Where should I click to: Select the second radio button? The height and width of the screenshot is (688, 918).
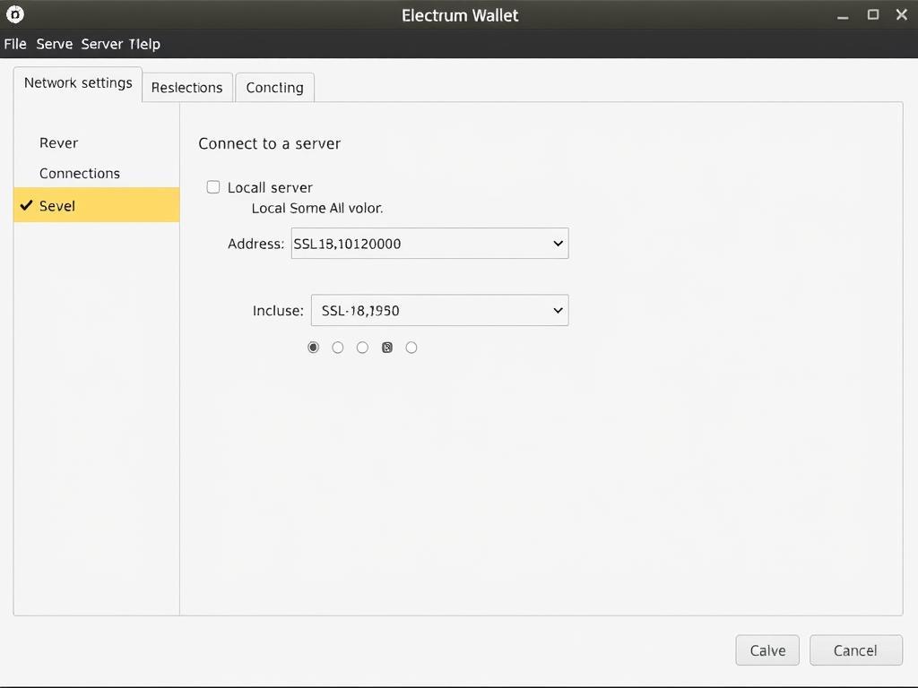point(338,348)
